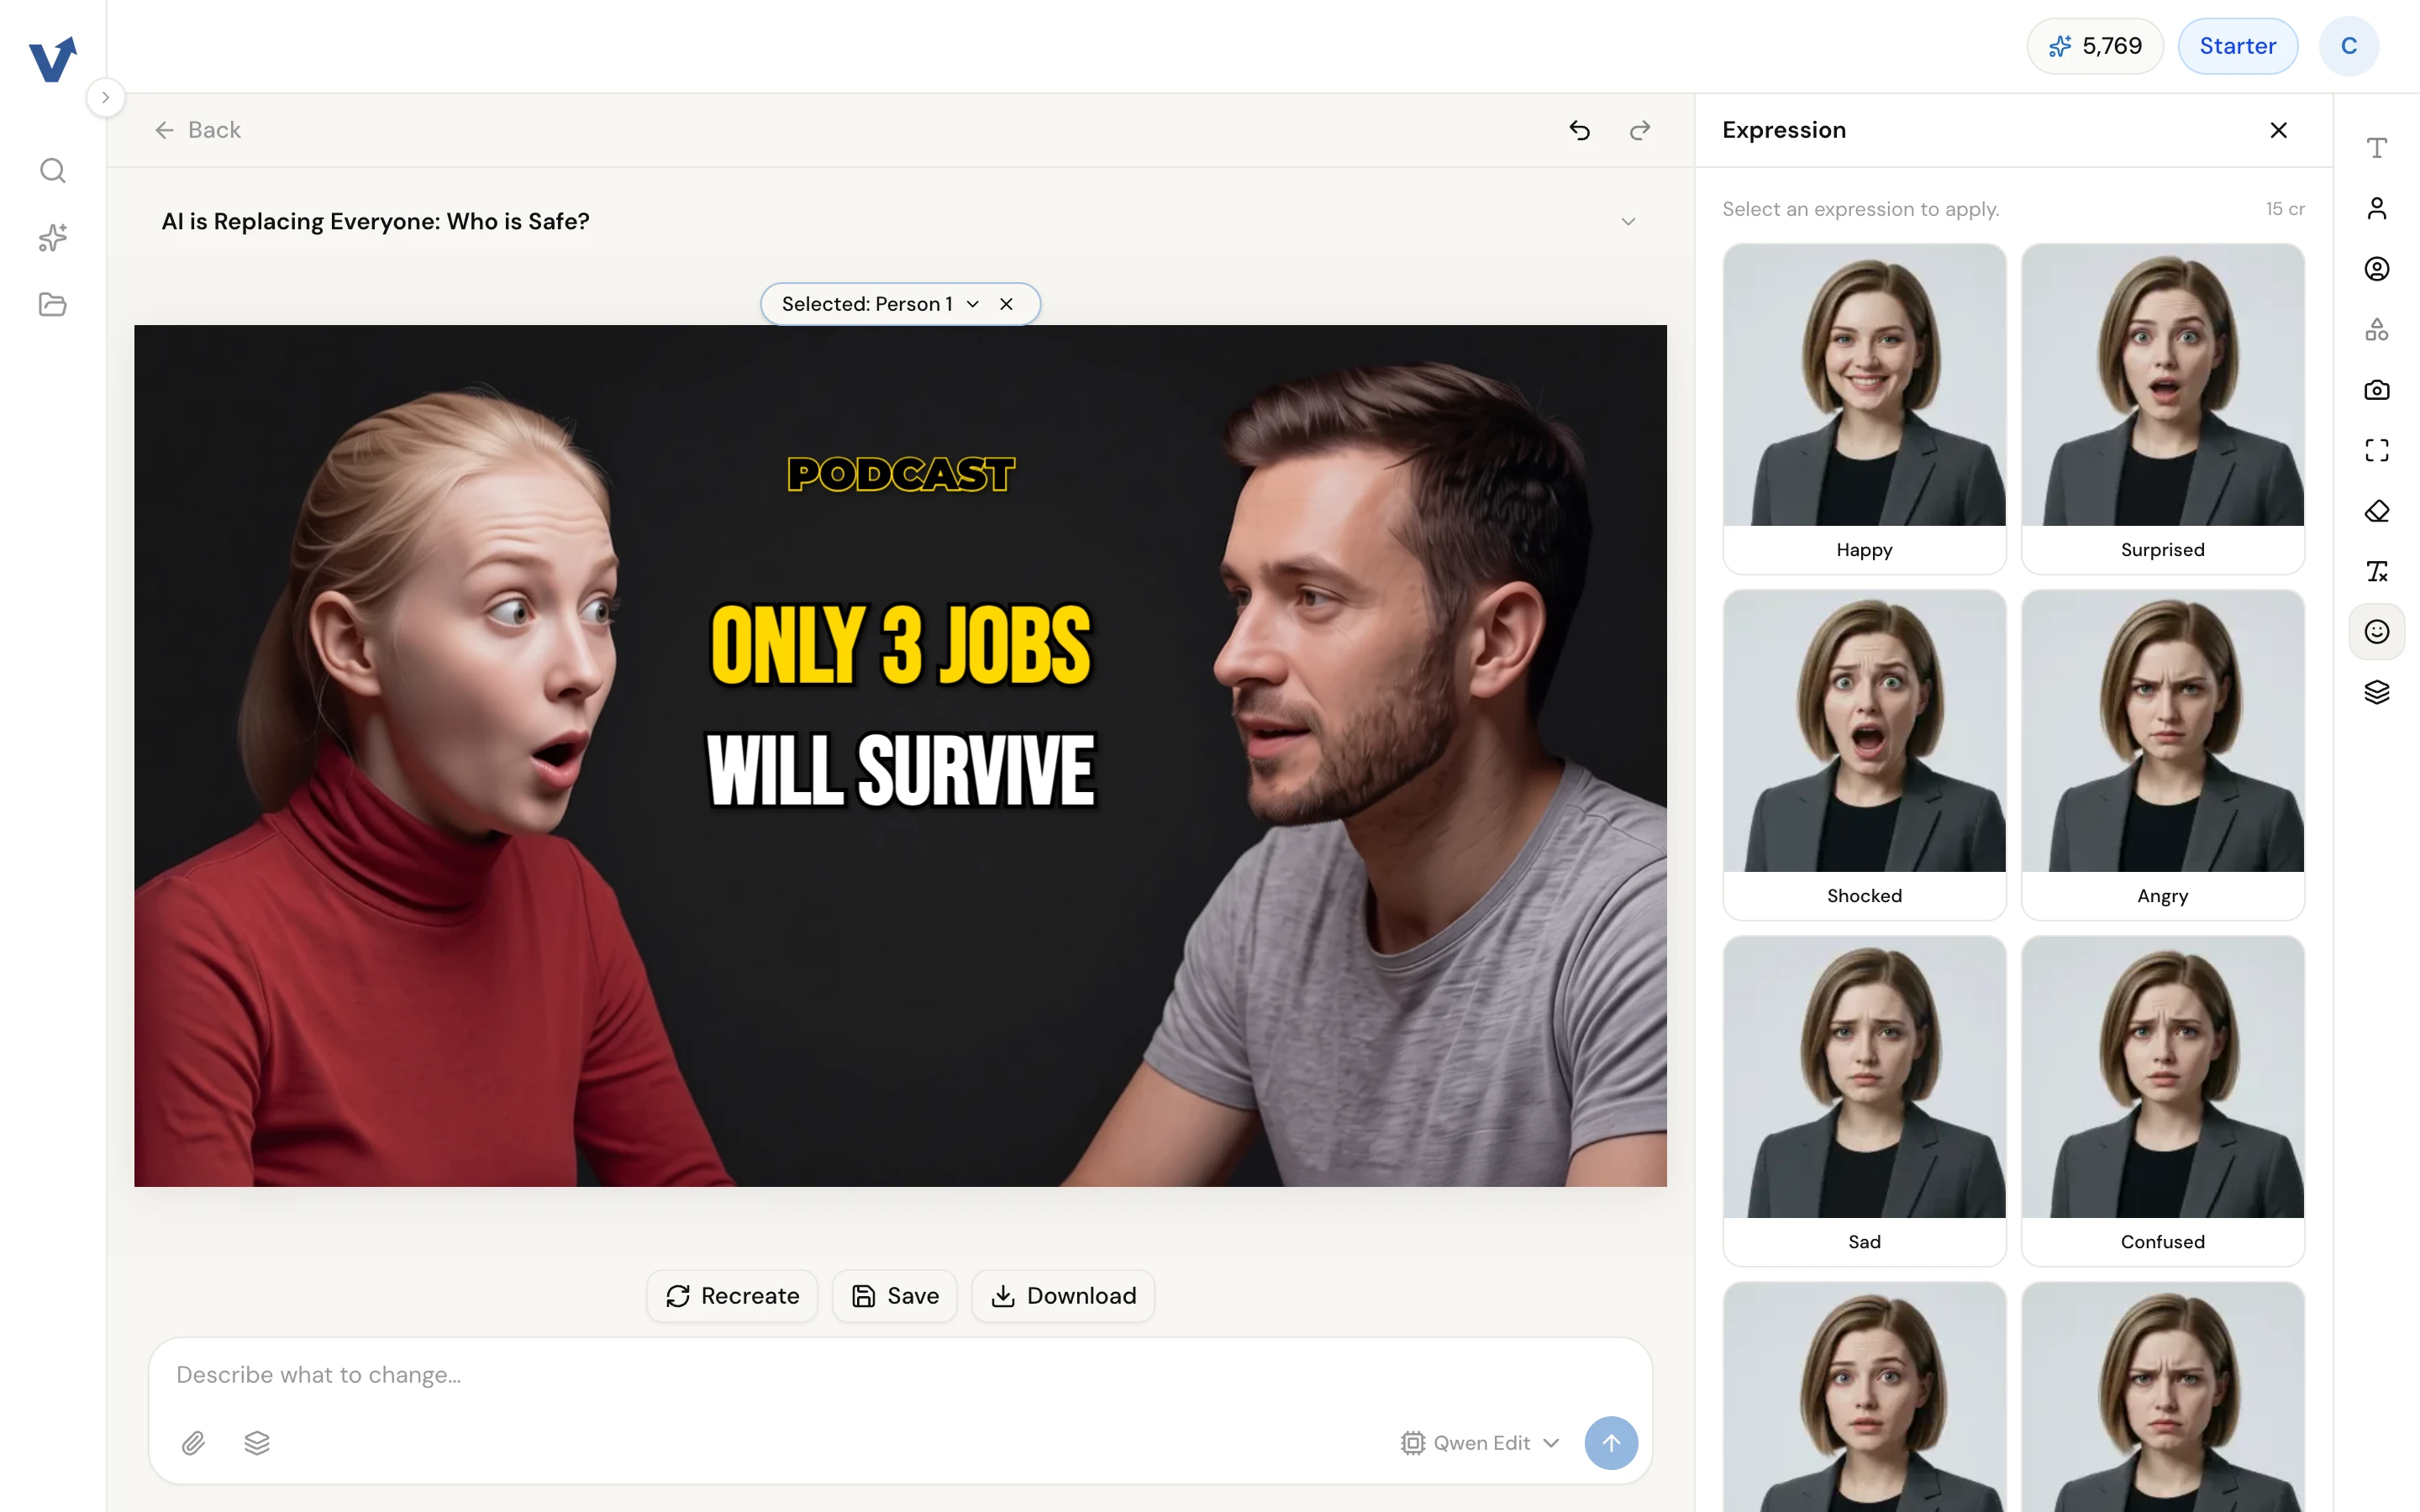Undo the last edit
This screenshot has width=2420, height=1512.
1580,130
